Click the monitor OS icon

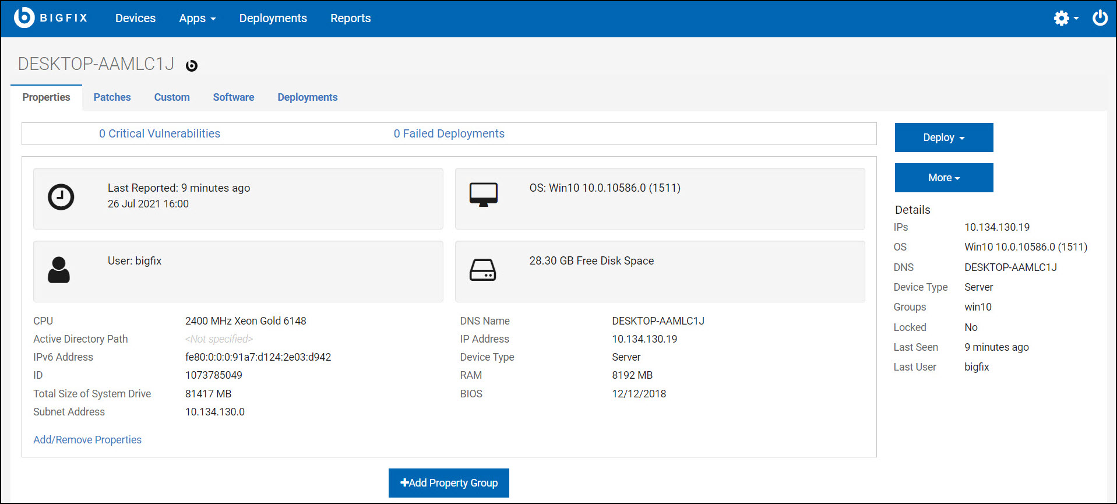(x=483, y=195)
